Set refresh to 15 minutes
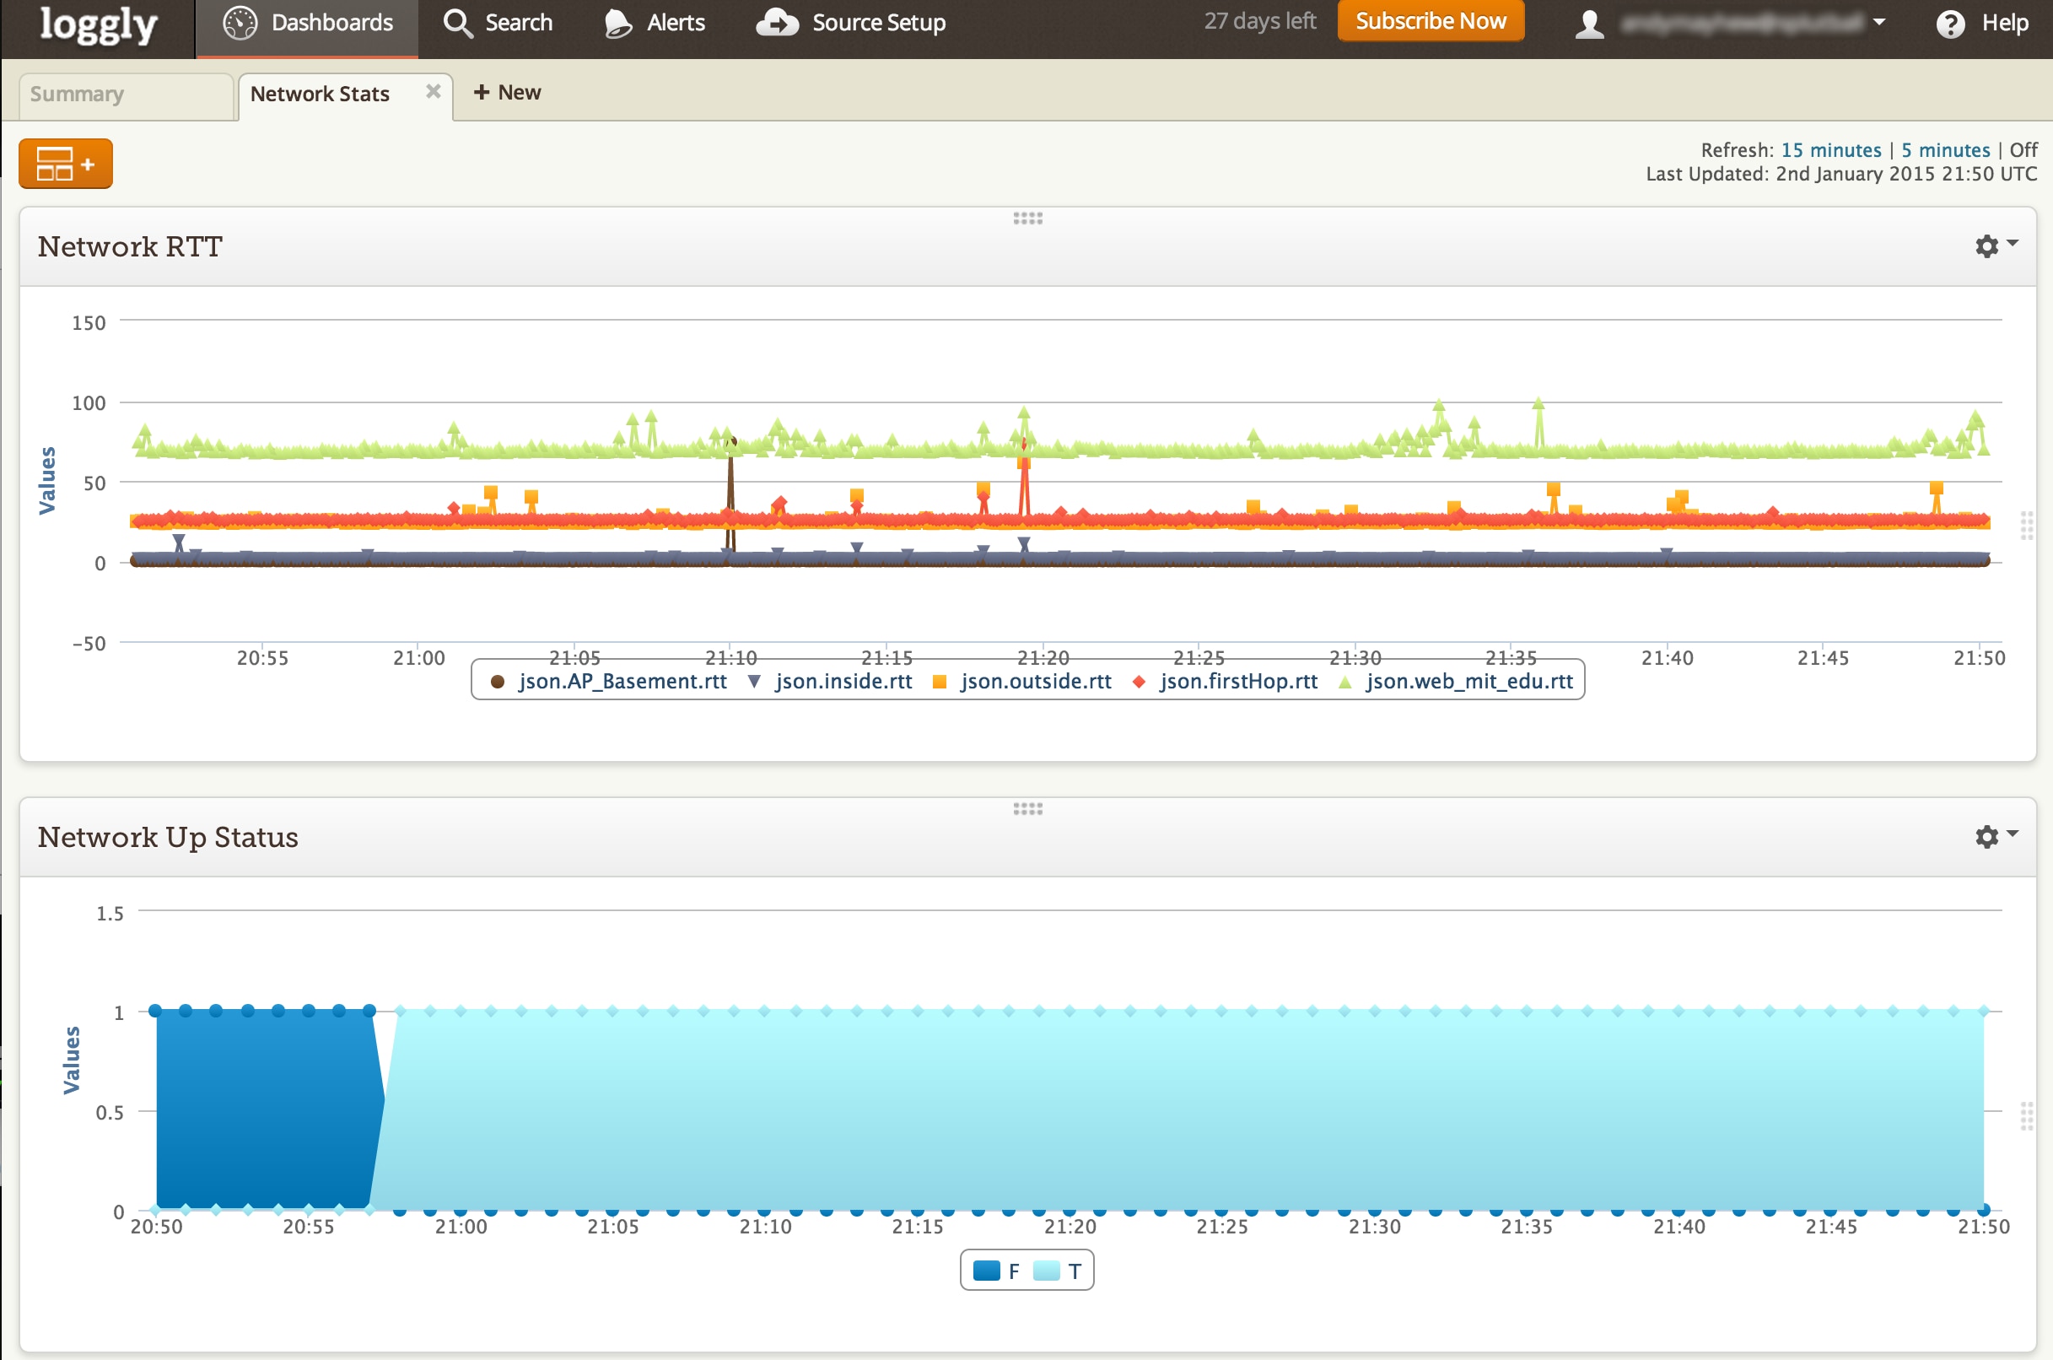The width and height of the screenshot is (2053, 1360). [x=1830, y=150]
